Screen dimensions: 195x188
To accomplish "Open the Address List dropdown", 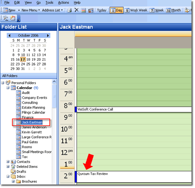I will pyautogui.click(x=52, y=10).
